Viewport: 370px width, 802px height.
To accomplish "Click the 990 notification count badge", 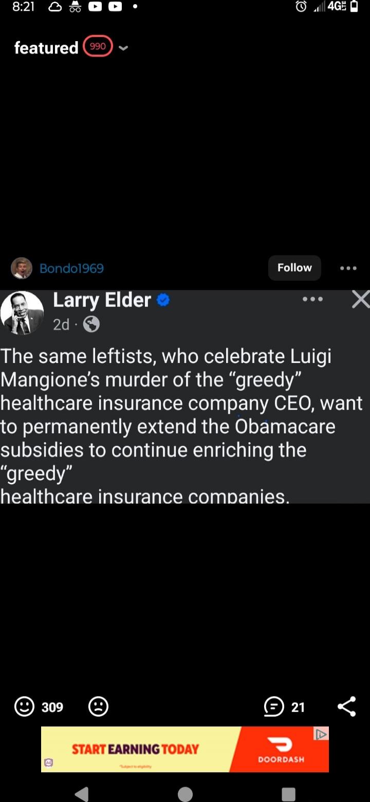I will 97,46.
